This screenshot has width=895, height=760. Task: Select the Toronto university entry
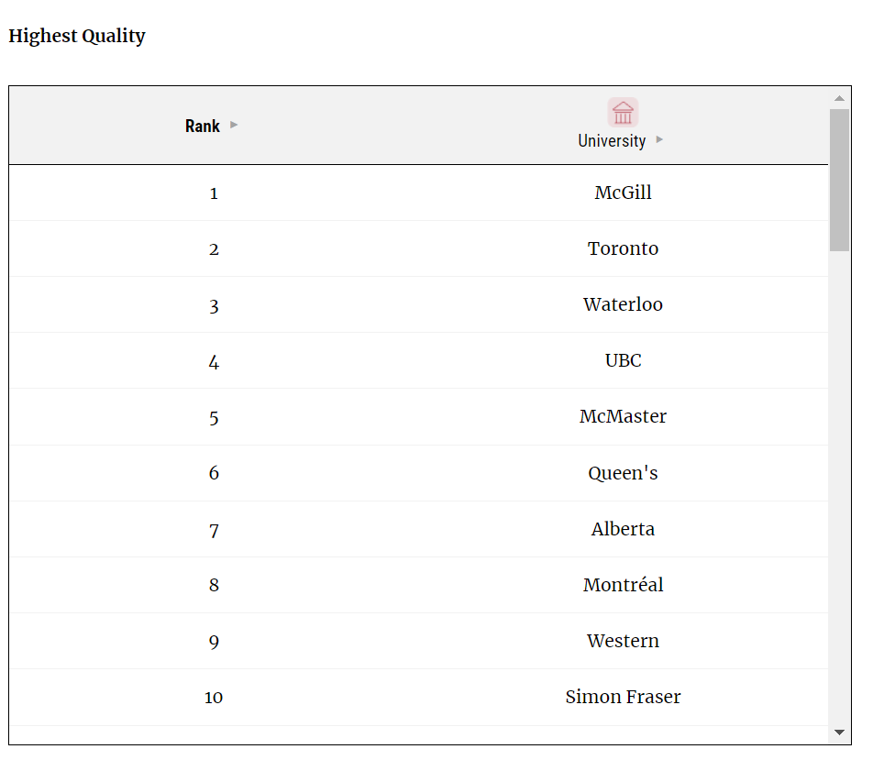pos(623,248)
